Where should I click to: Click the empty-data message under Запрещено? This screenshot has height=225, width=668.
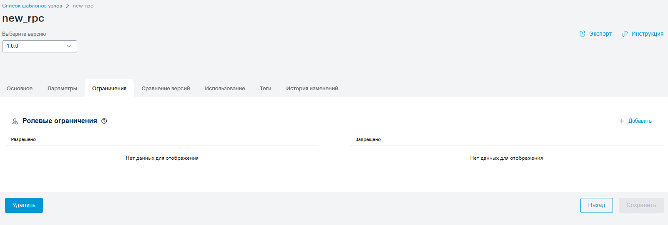coord(507,158)
